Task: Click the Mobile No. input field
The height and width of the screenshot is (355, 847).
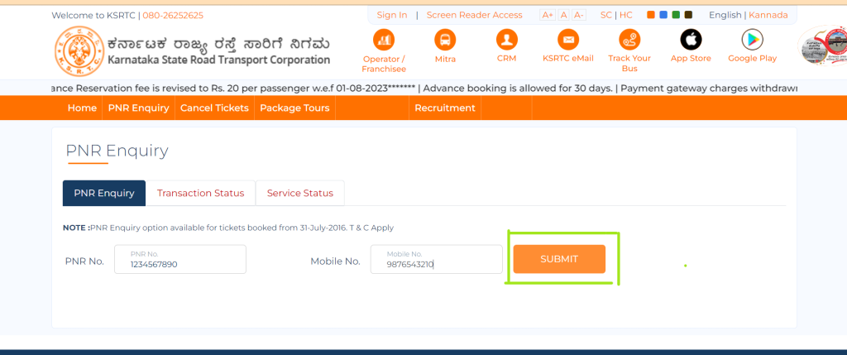Action: pos(437,259)
